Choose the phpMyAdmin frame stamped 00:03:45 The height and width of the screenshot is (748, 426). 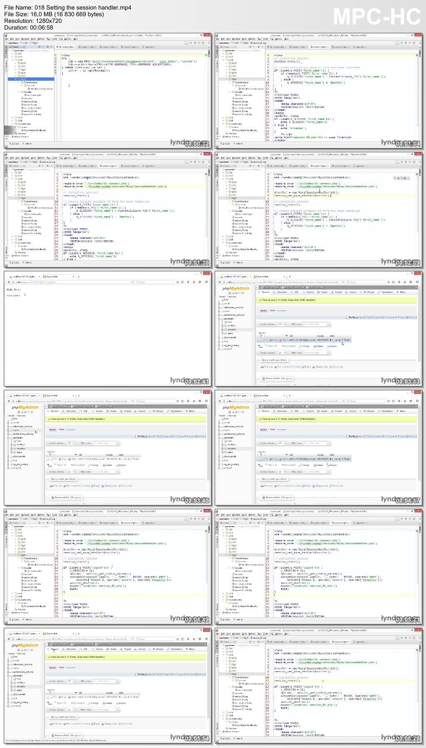pos(107,448)
